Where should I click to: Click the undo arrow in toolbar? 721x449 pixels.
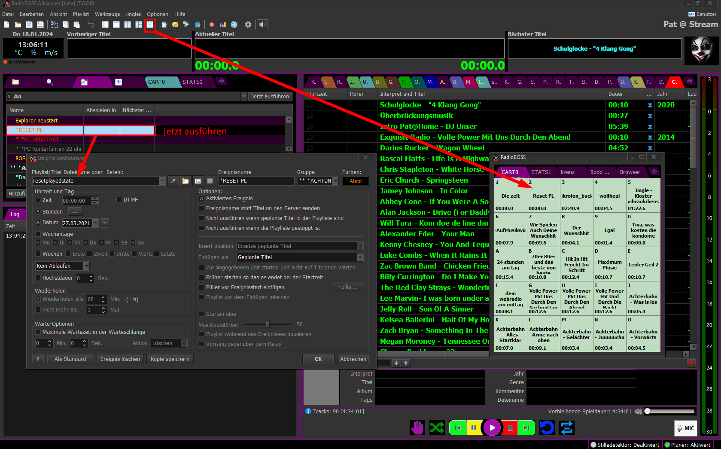91,25
